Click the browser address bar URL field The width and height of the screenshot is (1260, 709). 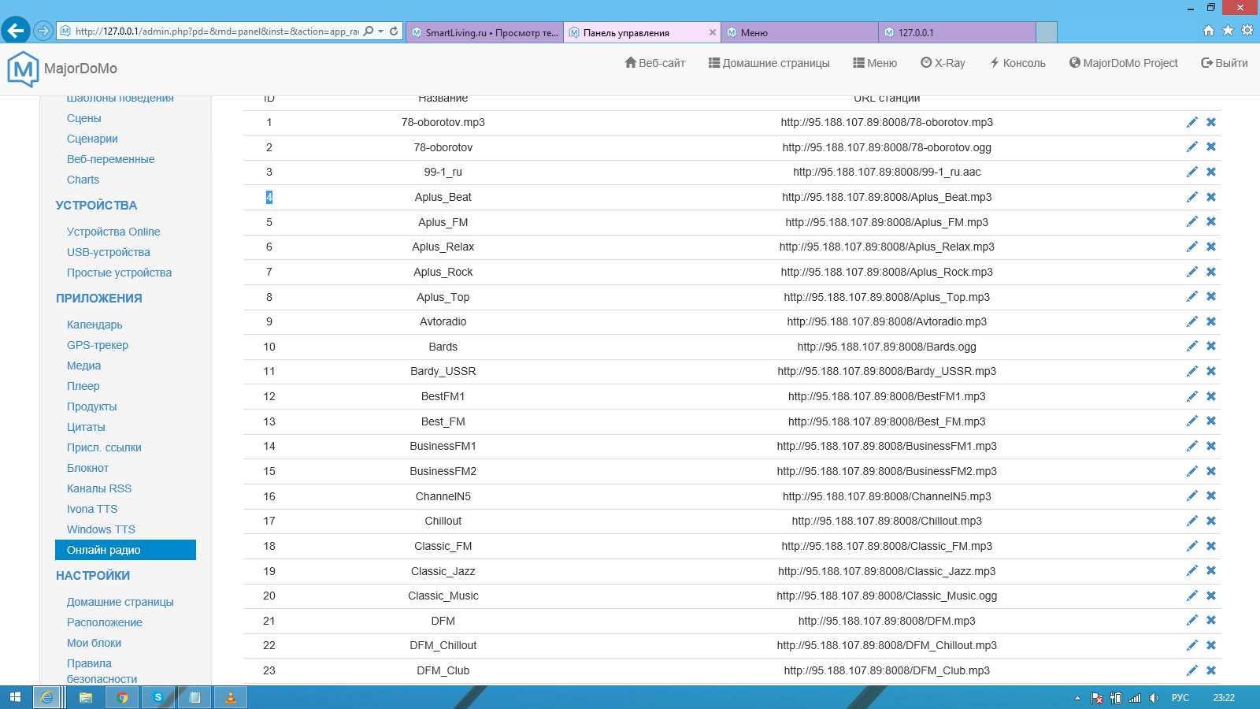click(217, 32)
